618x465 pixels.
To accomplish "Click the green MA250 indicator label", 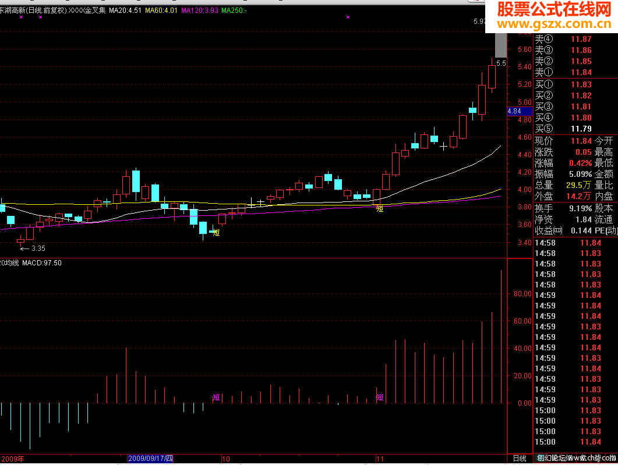I will (234, 10).
